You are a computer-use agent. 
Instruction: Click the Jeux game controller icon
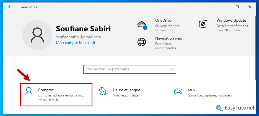pos(178,91)
